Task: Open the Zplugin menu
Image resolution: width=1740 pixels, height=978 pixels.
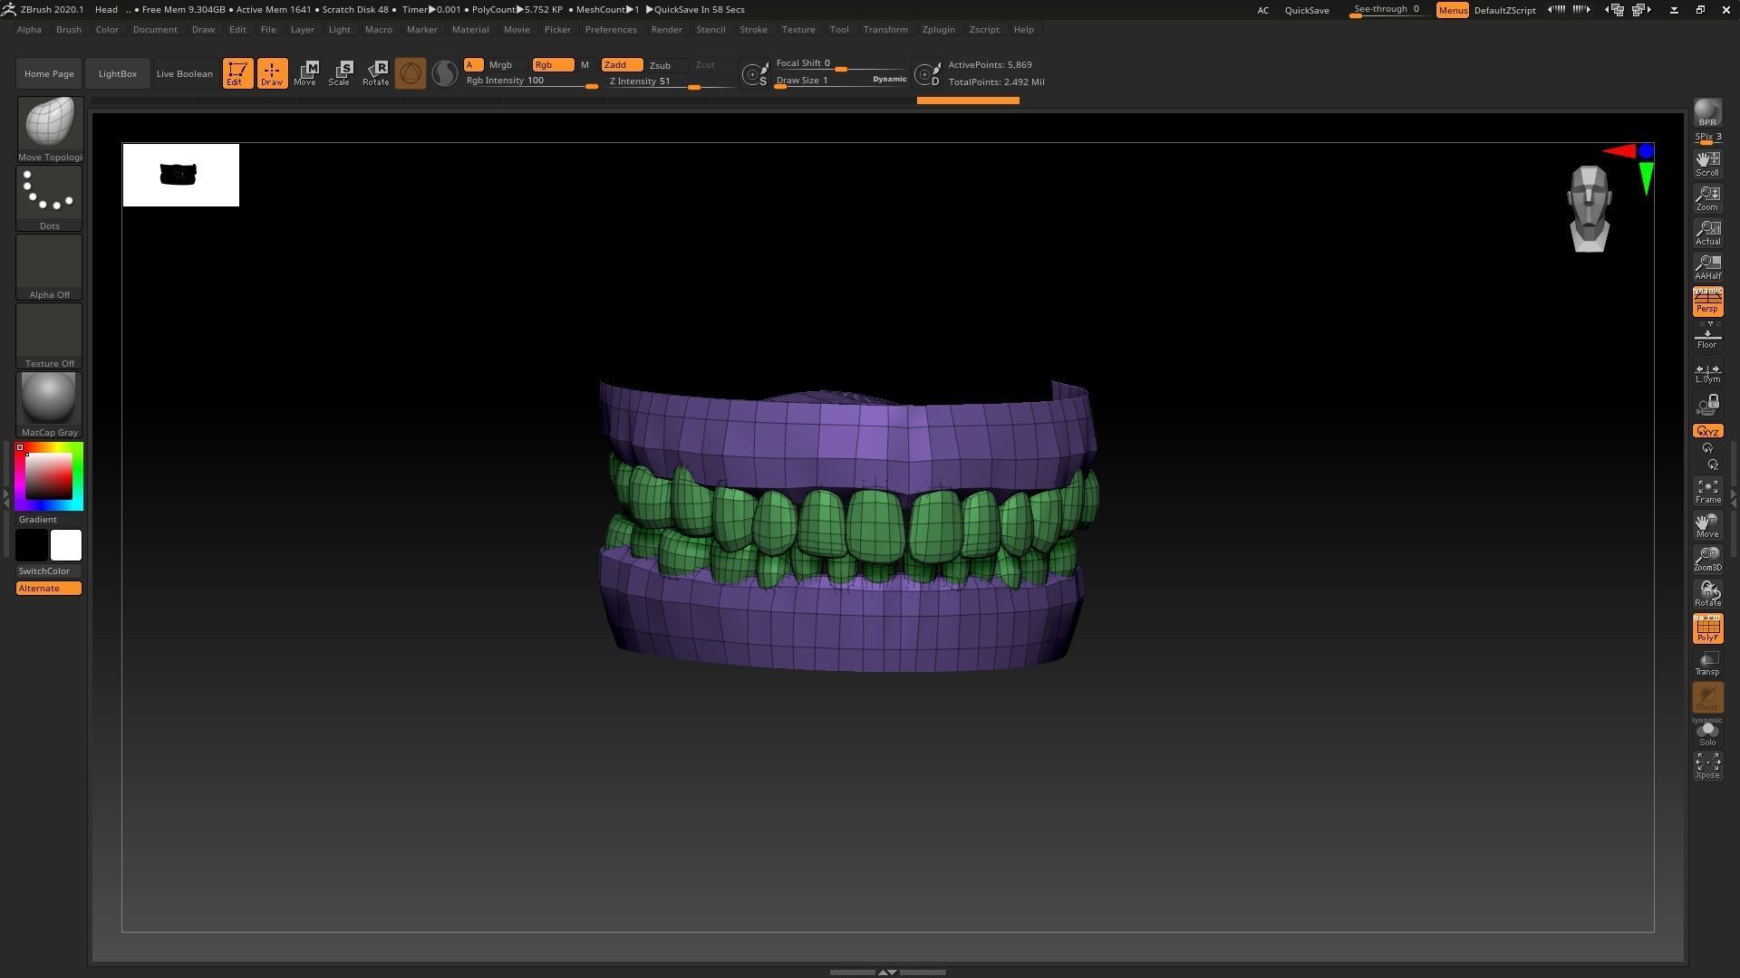Action: point(938,29)
